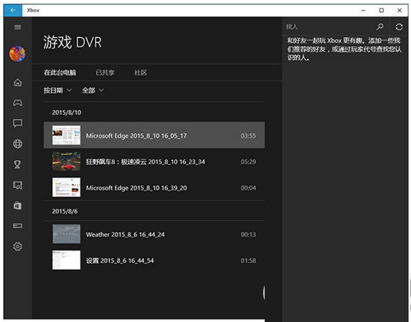Switch to the 已共享 tab
The width and height of the screenshot is (411, 322).
pyautogui.click(x=105, y=72)
